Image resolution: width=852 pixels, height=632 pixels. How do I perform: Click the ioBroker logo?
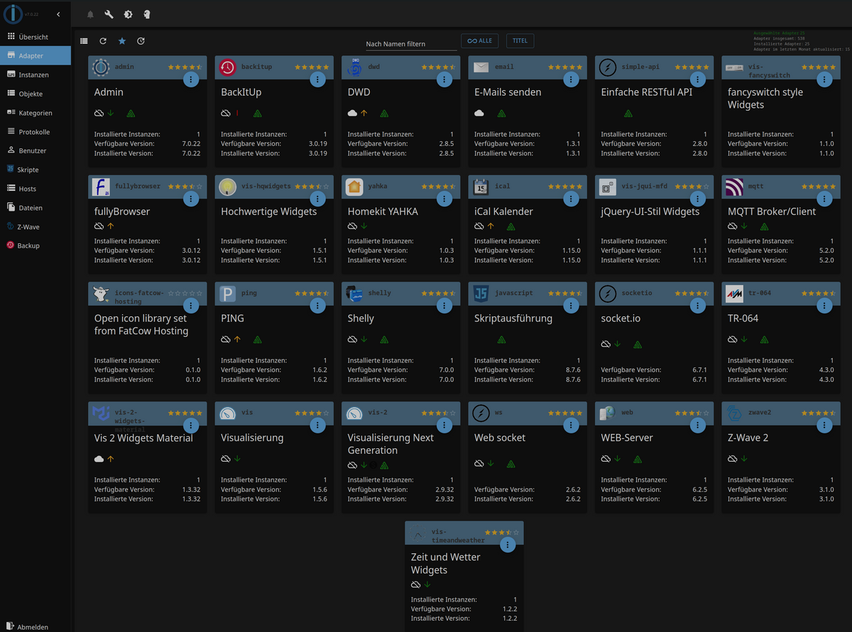(x=13, y=14)
